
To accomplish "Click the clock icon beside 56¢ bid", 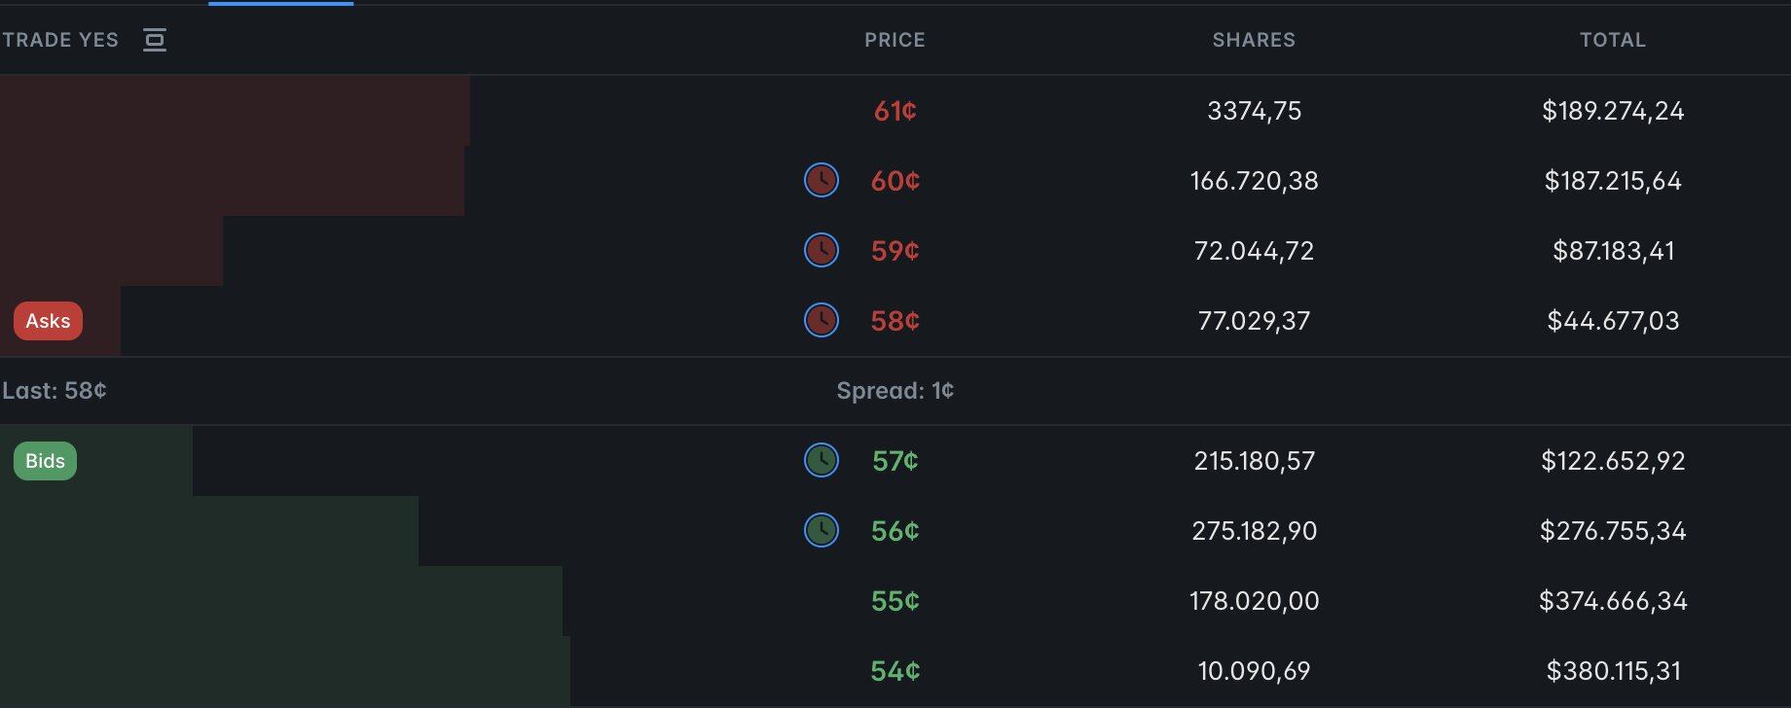I will point(822,530).
